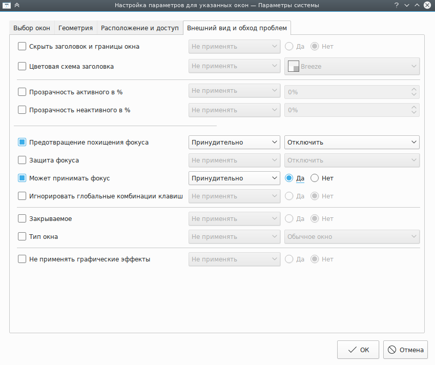Go to the Расположение и доступ tab
Screen dimensions: 435x365
[x=140, y=28]
